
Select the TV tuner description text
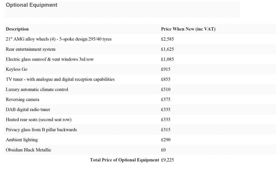60,79
